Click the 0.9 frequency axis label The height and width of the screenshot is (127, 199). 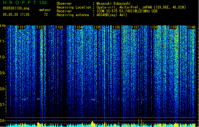coord(3,73)
